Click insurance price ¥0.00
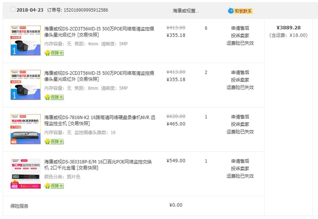This screenshot has width=318, height=219. pos(176,205)
